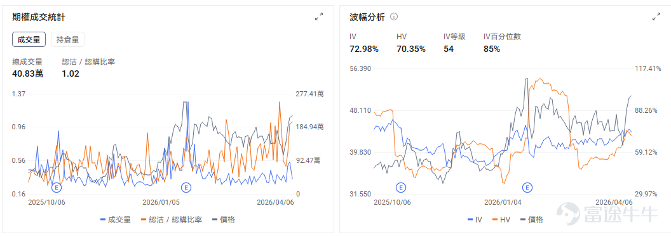Toggle the 認沽 / 認購比率 legend series
The image size is (671, 237).
click(x=171, y=220)
